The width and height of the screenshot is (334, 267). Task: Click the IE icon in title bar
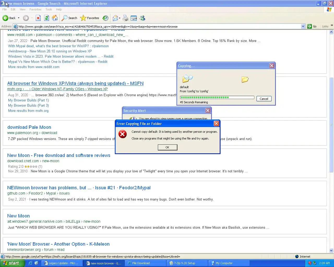click(3, 3)
